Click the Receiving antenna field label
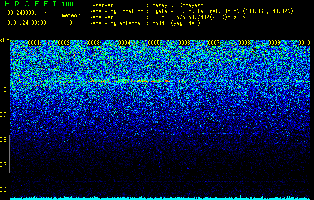This screenshot has height=200, width=314. point(115,23)
